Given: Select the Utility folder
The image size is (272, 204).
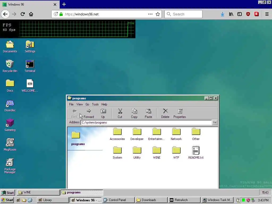Looking at the screenshot, I should pyautogui.click(x=137, y=153).
